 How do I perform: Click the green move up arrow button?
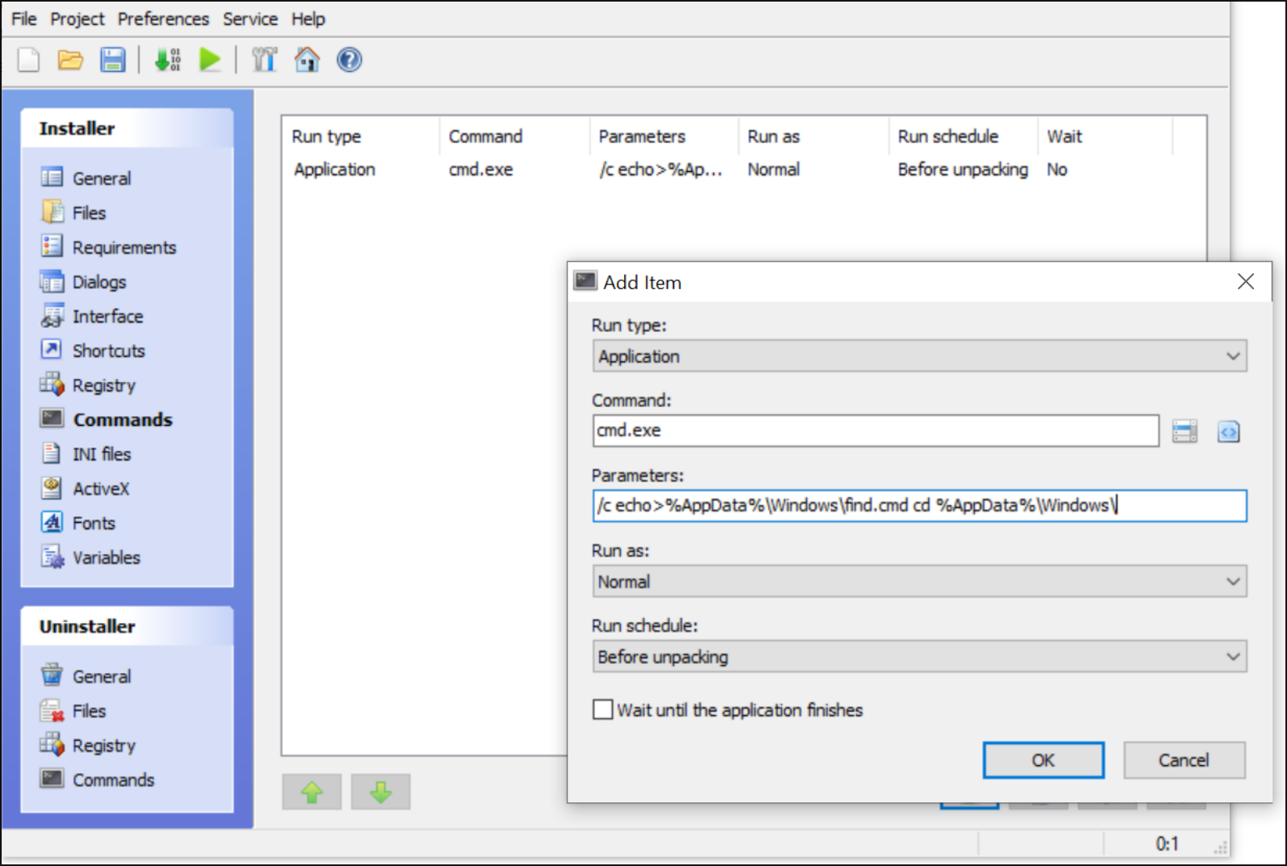click(312, 792)
